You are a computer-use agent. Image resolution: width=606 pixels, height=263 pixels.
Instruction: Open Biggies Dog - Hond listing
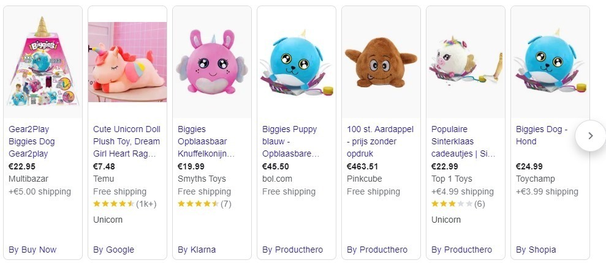[542, 135]
